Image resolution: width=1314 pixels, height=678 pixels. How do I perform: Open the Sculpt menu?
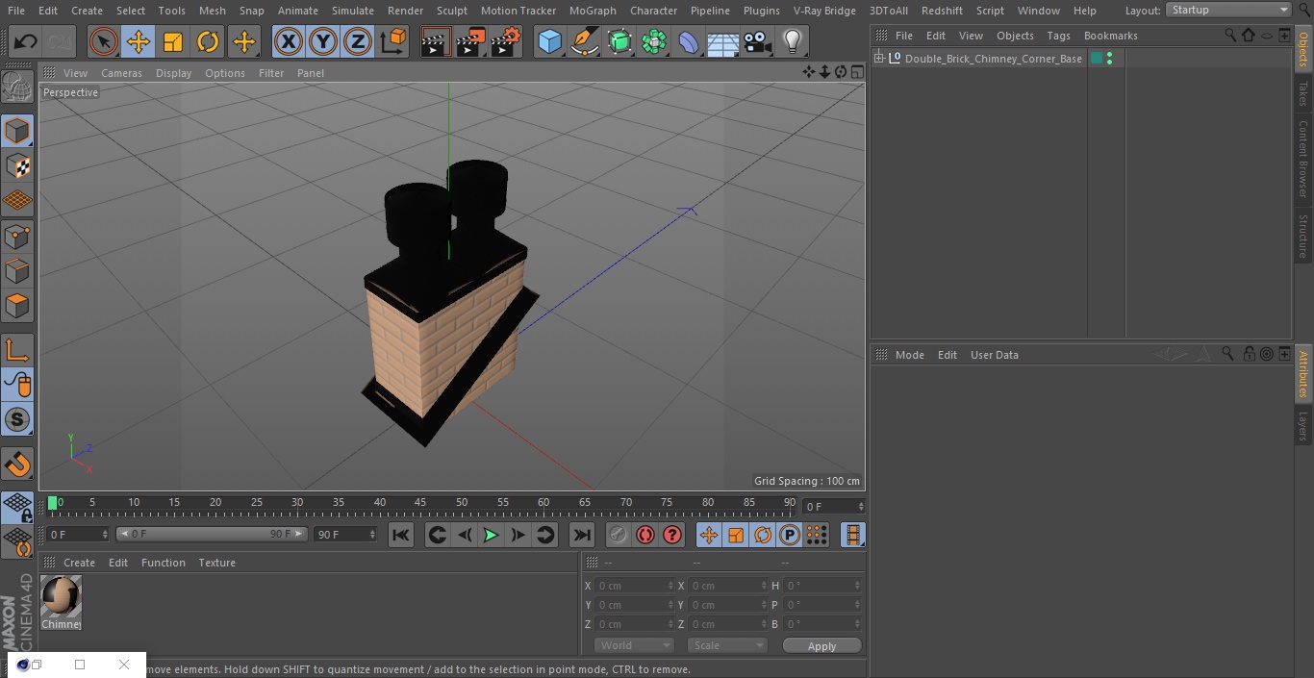[x=452, y=11]
